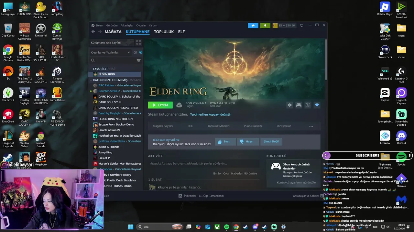This screenshot has width=414, height=232.
Task: Click the Xbox app taskbar icon
Action: (217, 227)
